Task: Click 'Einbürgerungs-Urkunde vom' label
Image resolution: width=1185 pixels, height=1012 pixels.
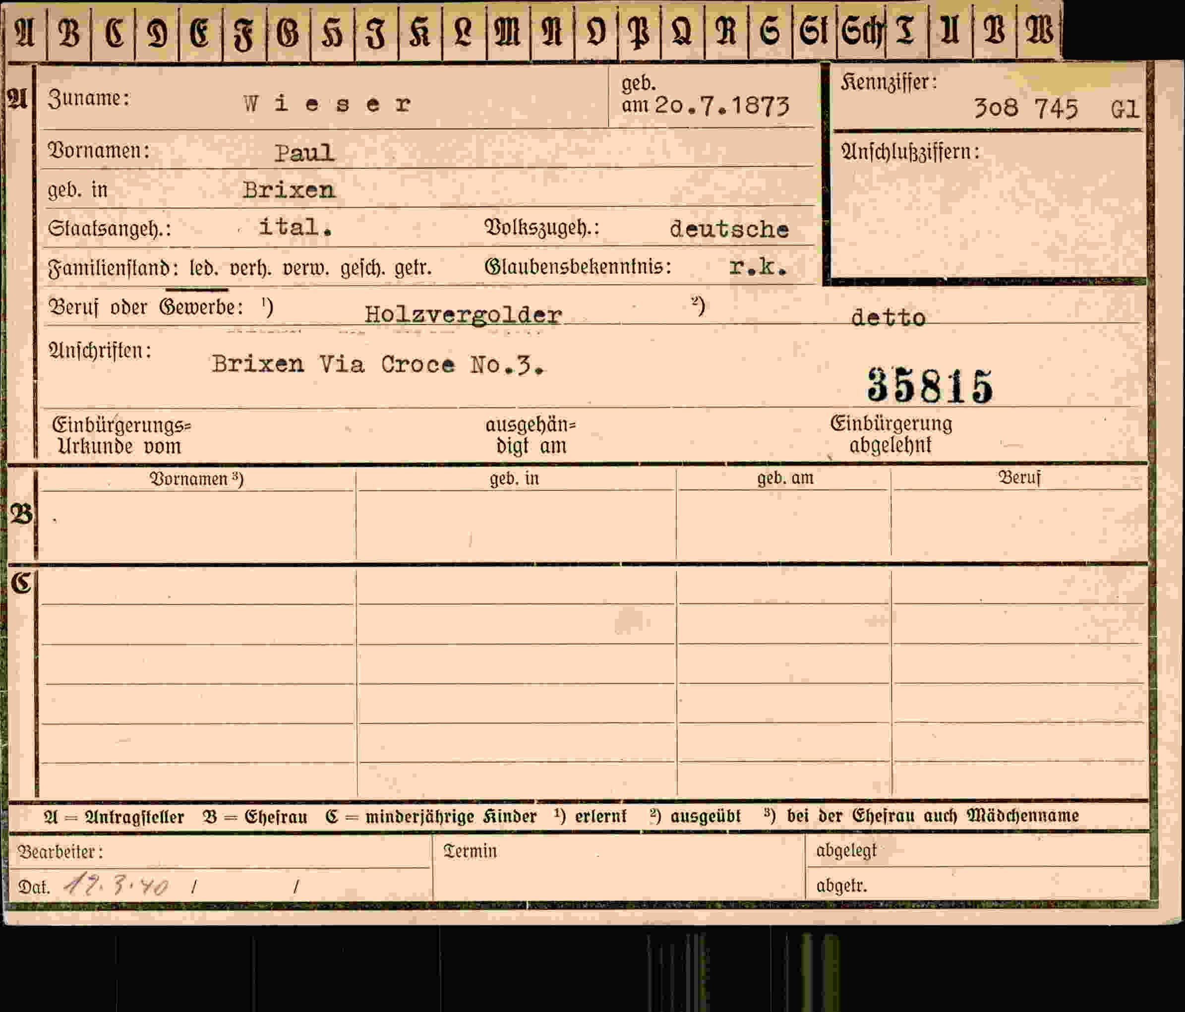Action: (x=121, y=435)
